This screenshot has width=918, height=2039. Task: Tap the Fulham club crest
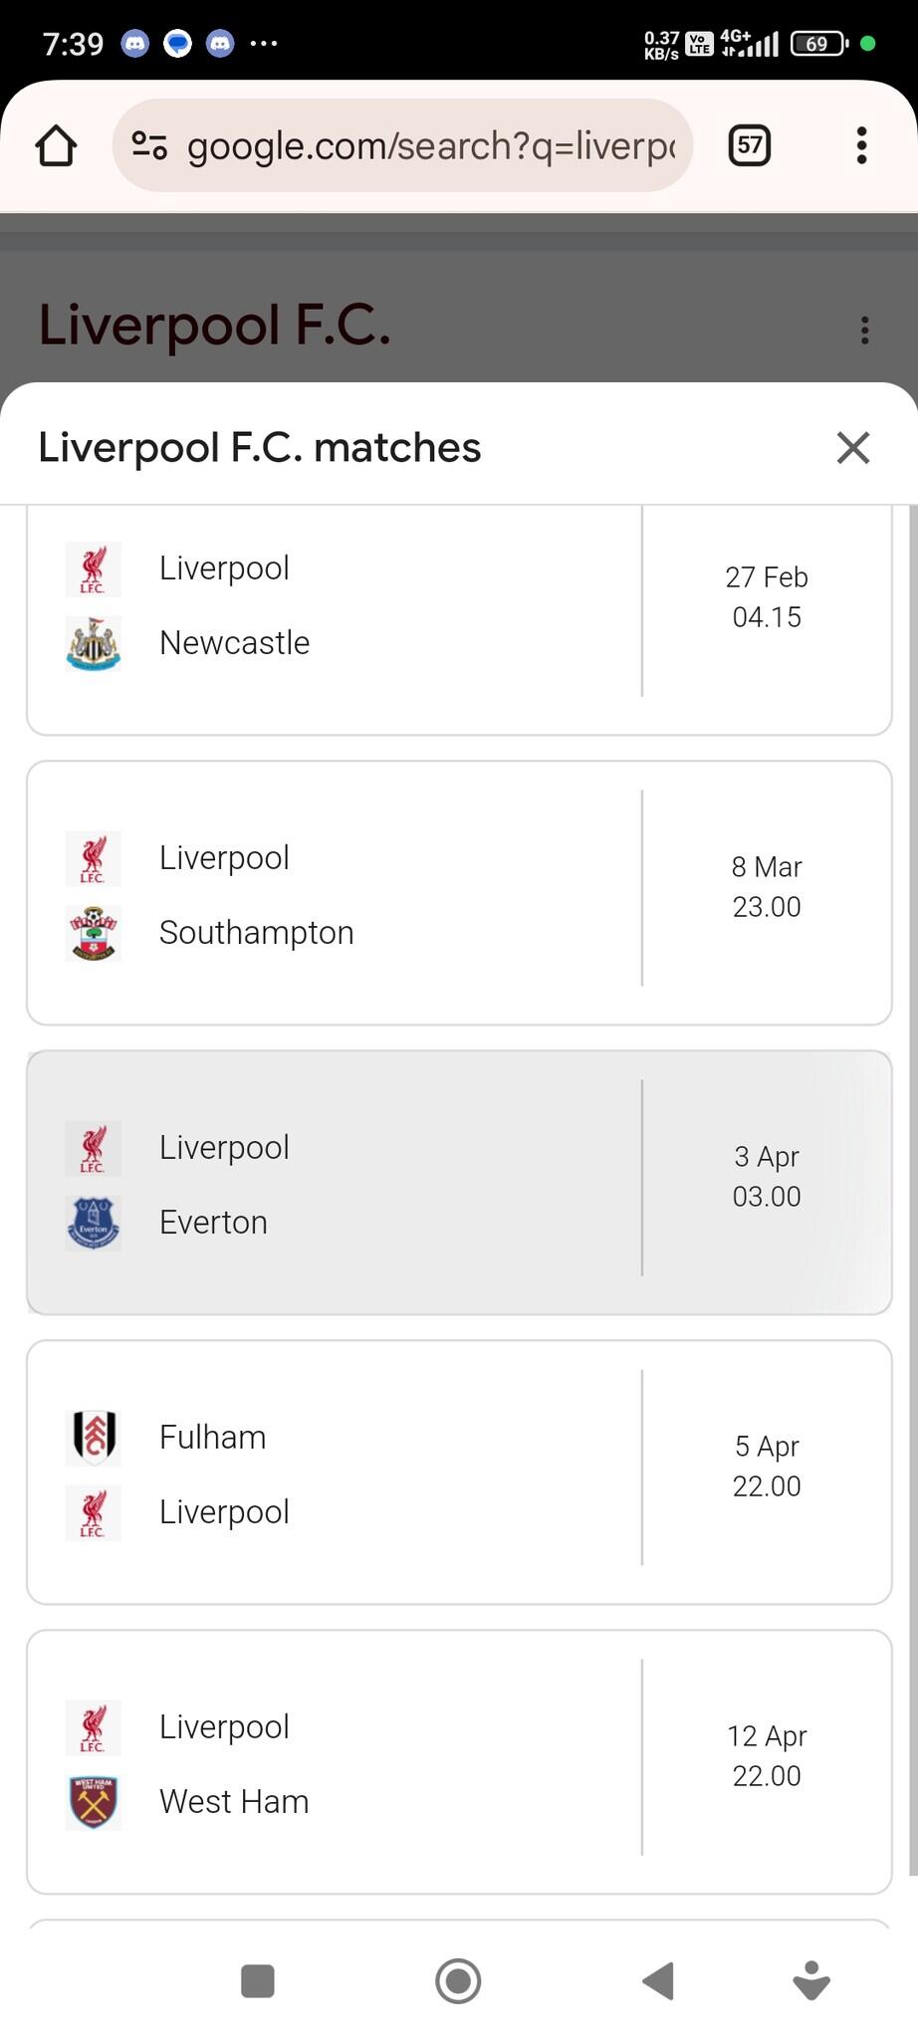click(95, 1438)
